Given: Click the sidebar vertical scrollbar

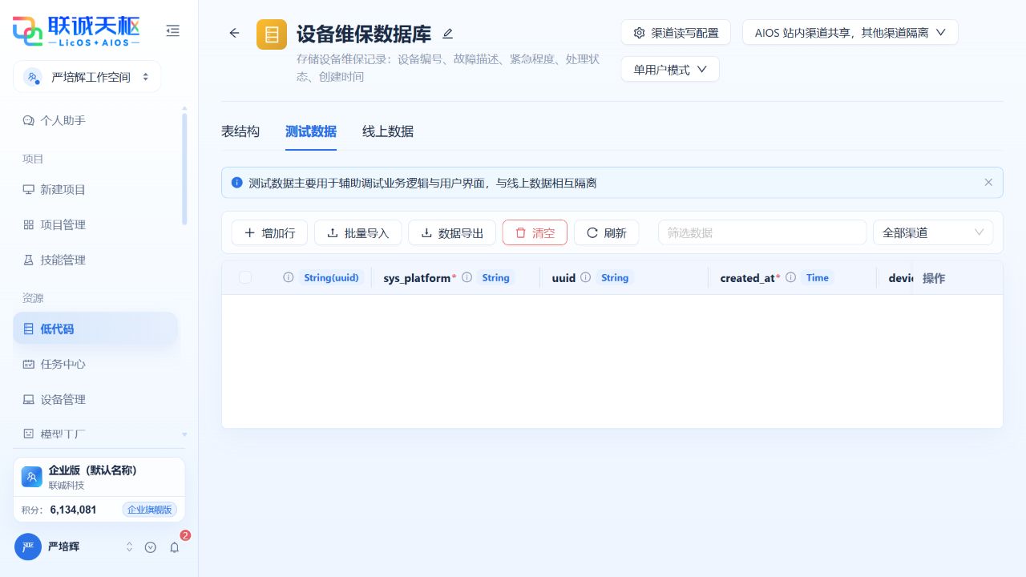Looking at the screenshot, I should point(184,168).
